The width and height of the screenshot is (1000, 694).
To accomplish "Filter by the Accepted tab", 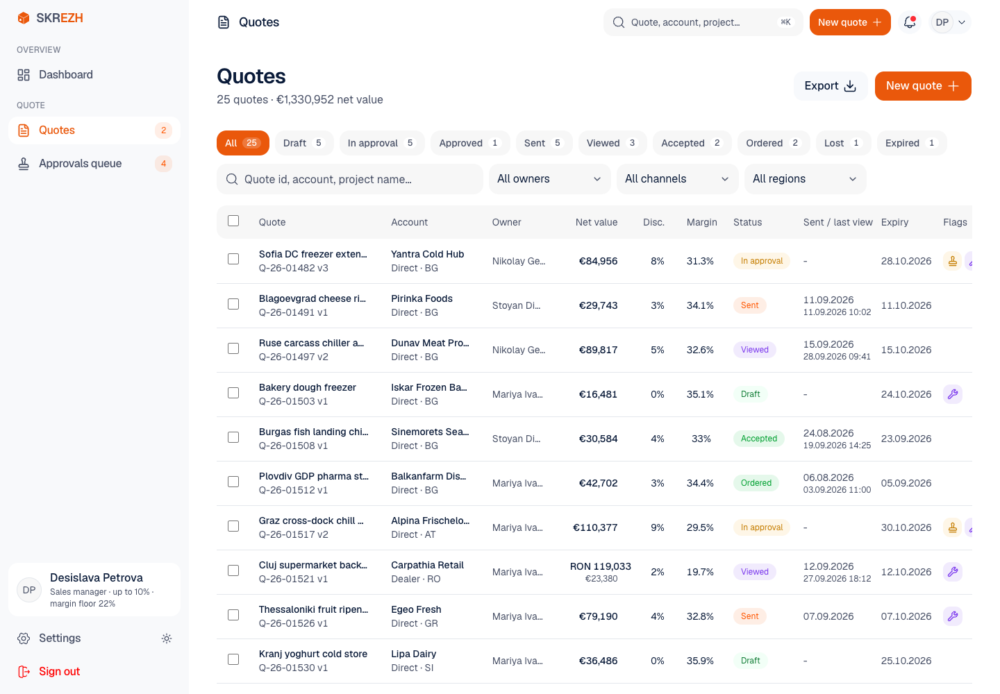I will (692, 143).
